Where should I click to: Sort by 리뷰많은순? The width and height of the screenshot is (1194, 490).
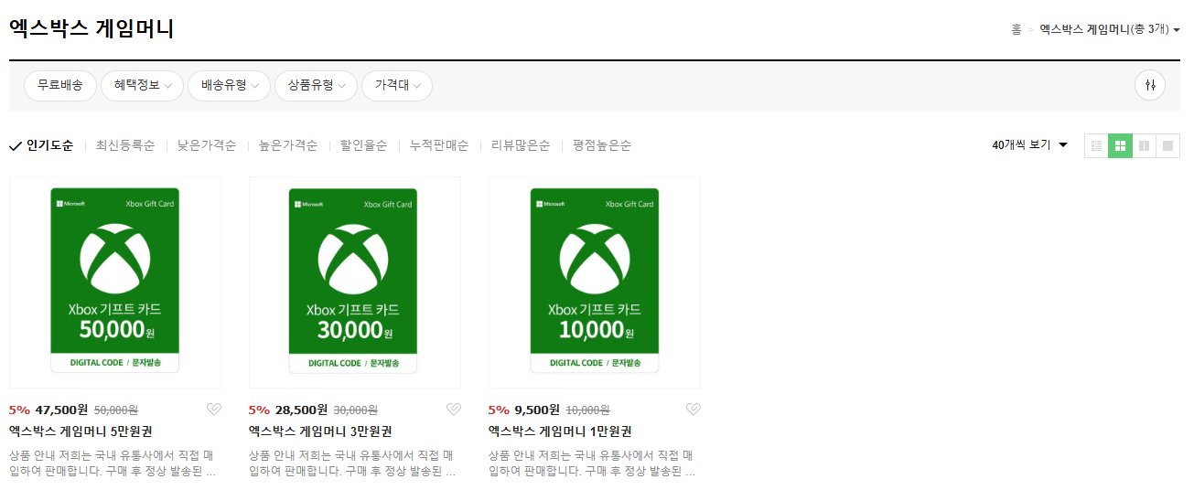[x=521, y=145]
